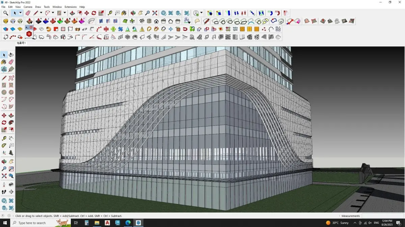Select the Rectangle tool in left toolbar

[4, 85]
